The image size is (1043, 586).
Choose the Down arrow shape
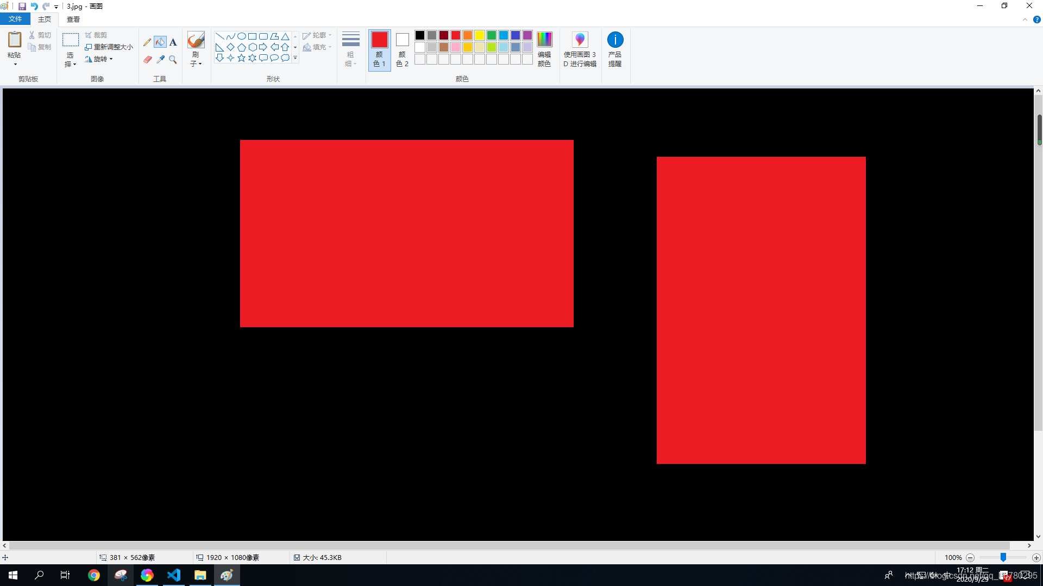[x=220, y=58]
